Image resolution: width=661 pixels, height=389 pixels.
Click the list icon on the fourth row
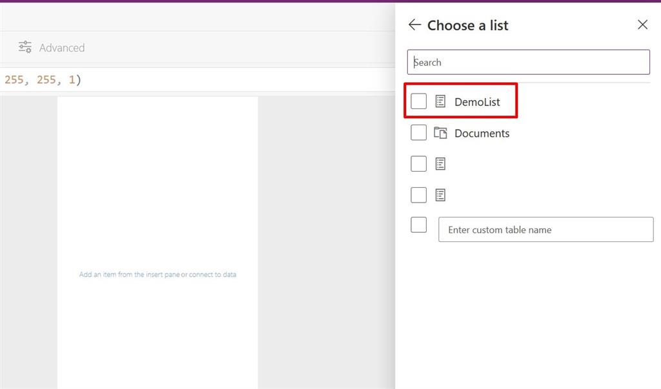pos(440,194)
